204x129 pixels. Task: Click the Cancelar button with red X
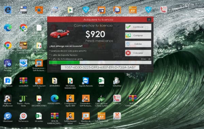point(138,53)
